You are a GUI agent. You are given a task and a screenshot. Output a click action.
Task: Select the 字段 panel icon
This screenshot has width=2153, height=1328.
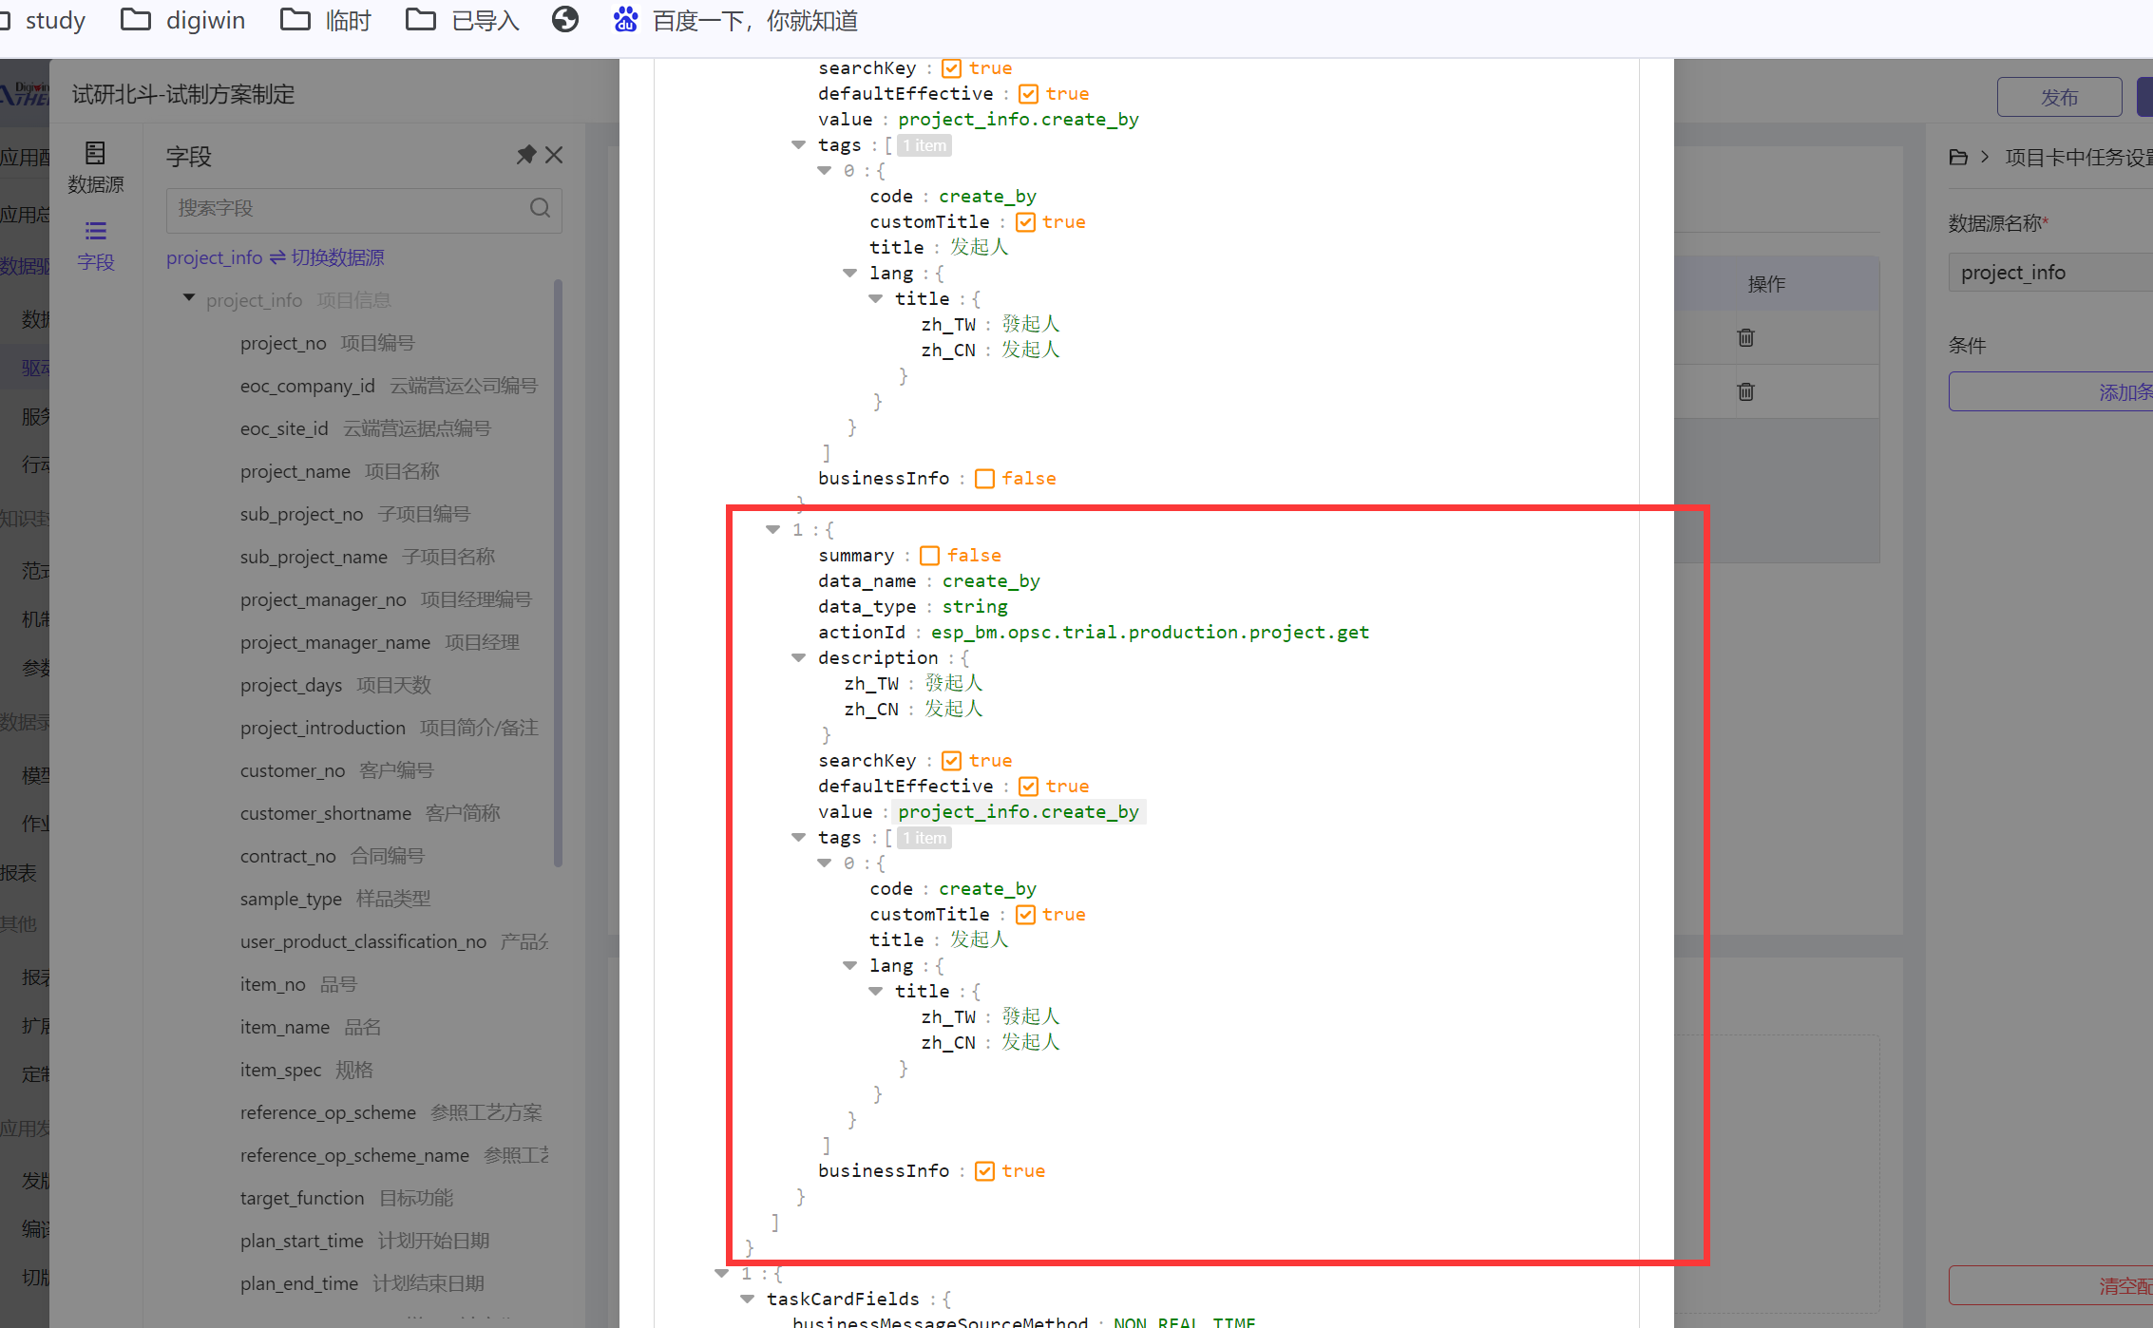[x=95, y=245]
